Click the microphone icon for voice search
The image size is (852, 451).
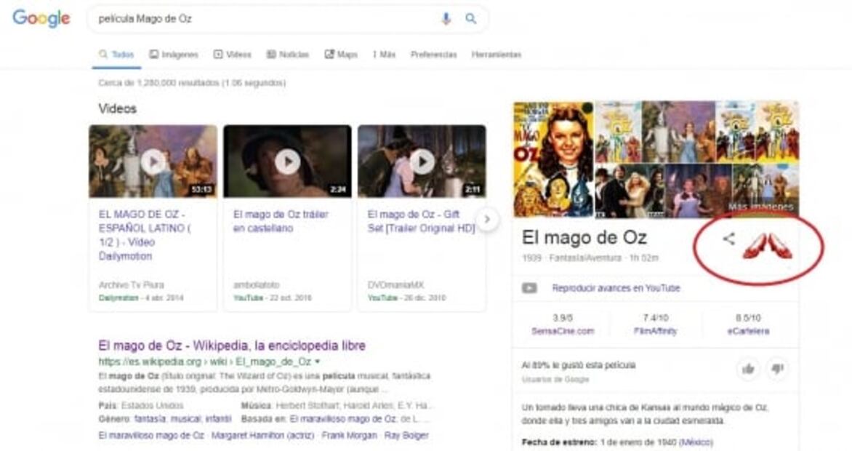click(x=445, y=17)
